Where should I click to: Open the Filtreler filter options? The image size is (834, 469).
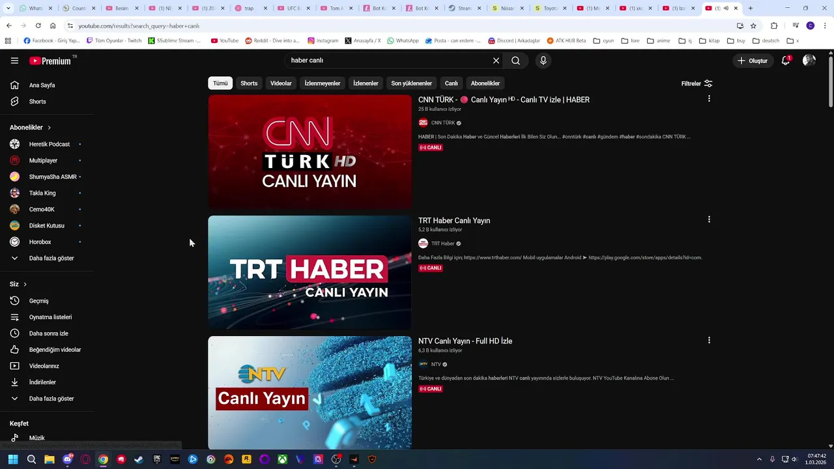tap(697, 83)
